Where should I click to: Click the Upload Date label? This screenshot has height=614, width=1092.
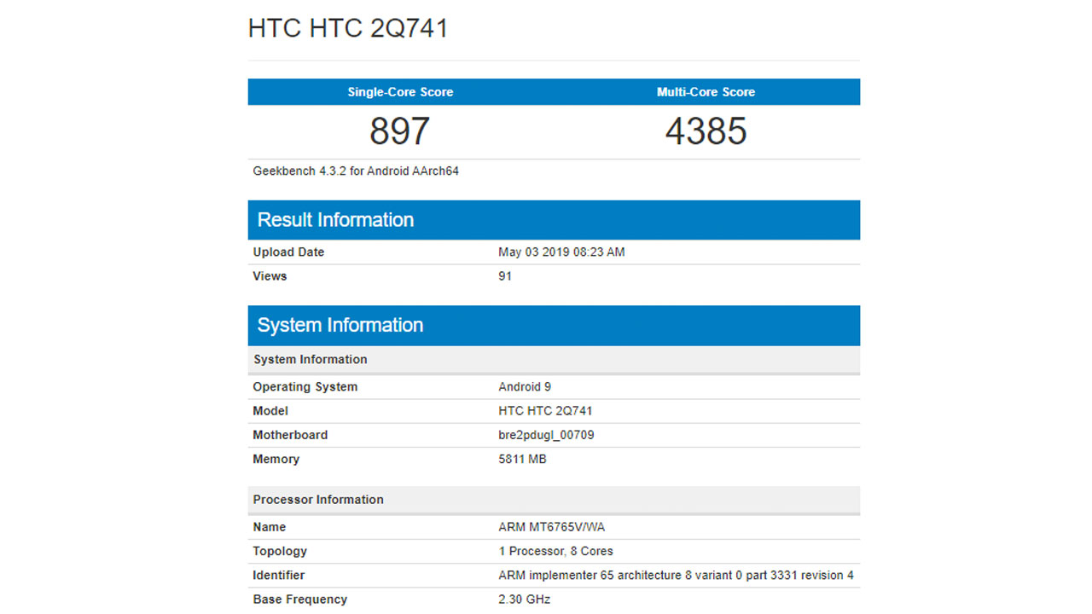[x=288, y=252]
